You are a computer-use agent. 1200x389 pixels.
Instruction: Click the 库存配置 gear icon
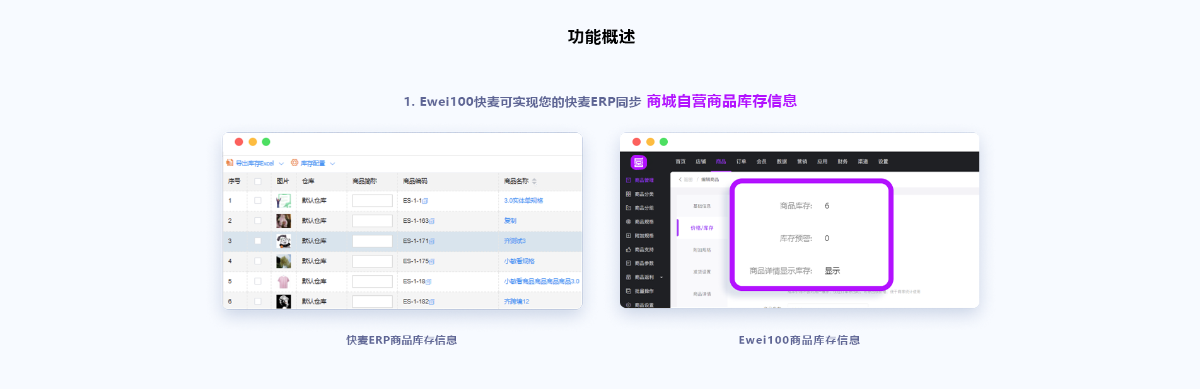pos(294,163)
